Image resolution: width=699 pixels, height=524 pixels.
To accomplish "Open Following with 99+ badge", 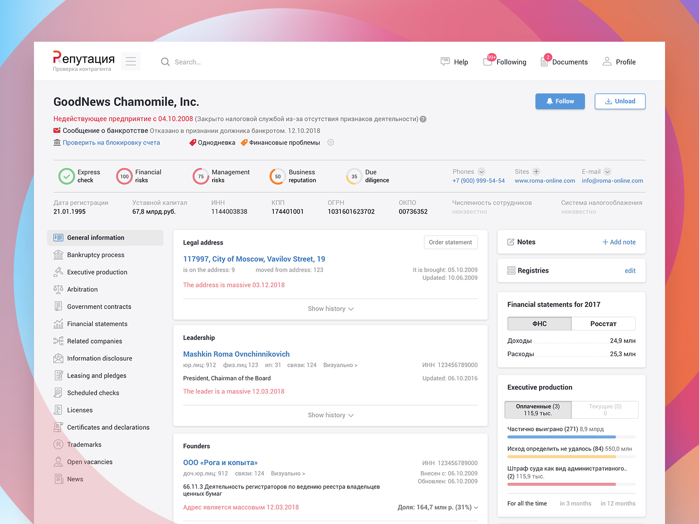I will (505, 61).
